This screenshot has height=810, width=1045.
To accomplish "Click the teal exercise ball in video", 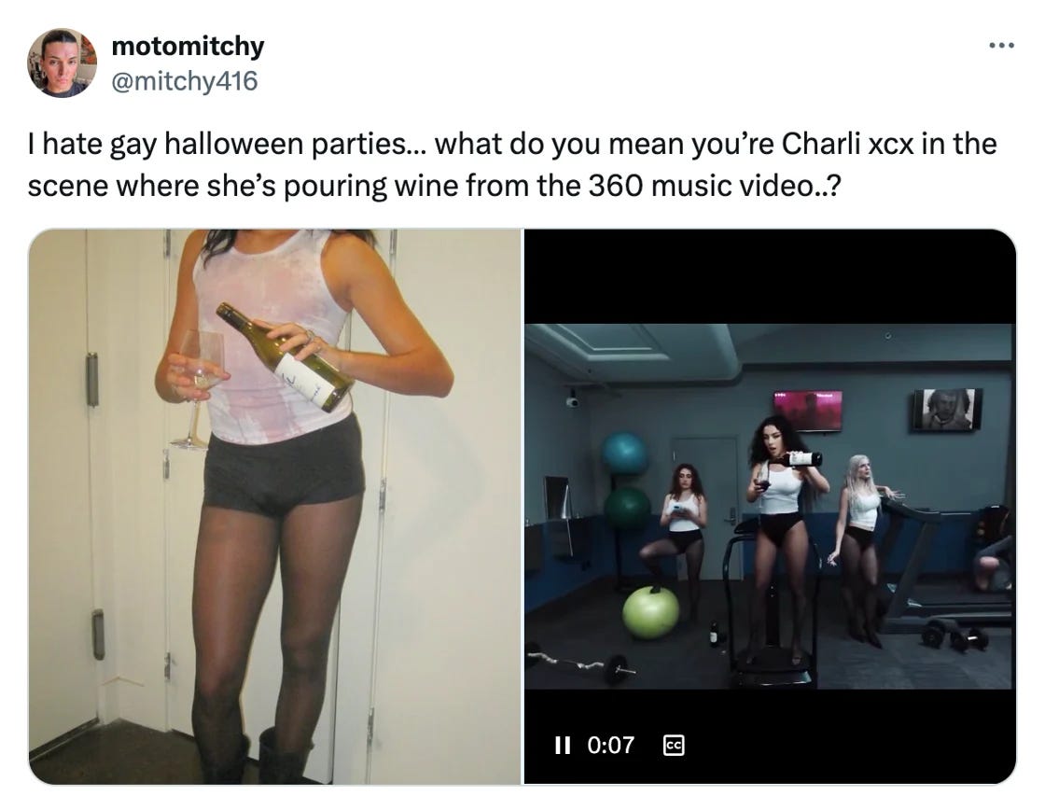I will coord(624,454).
